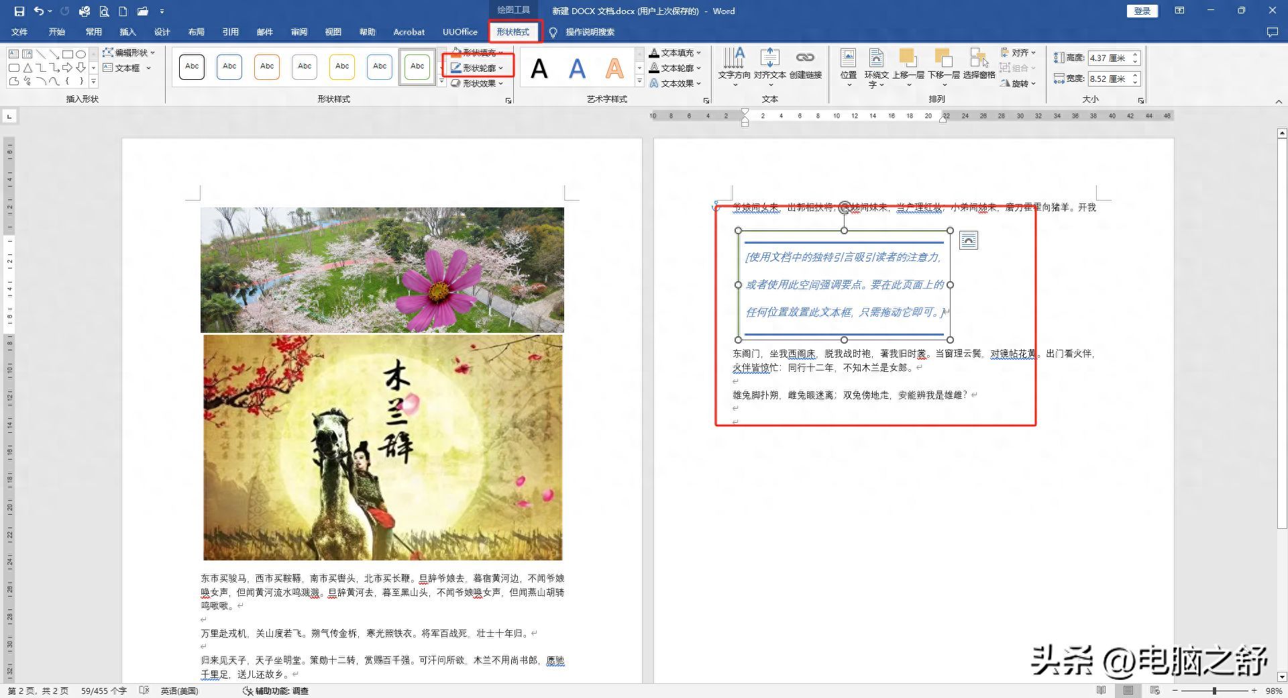
Task: Switch to print layout view in status bar
Action: [x=1128, y=690]
